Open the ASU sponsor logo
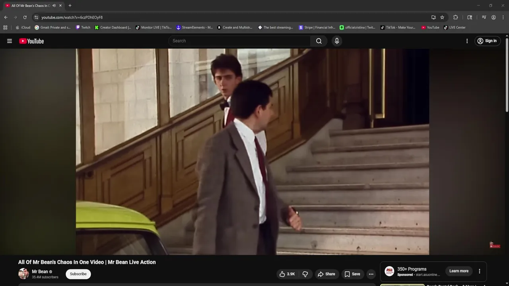This screenshot has width=509, height=286. [x=390, y=271]
